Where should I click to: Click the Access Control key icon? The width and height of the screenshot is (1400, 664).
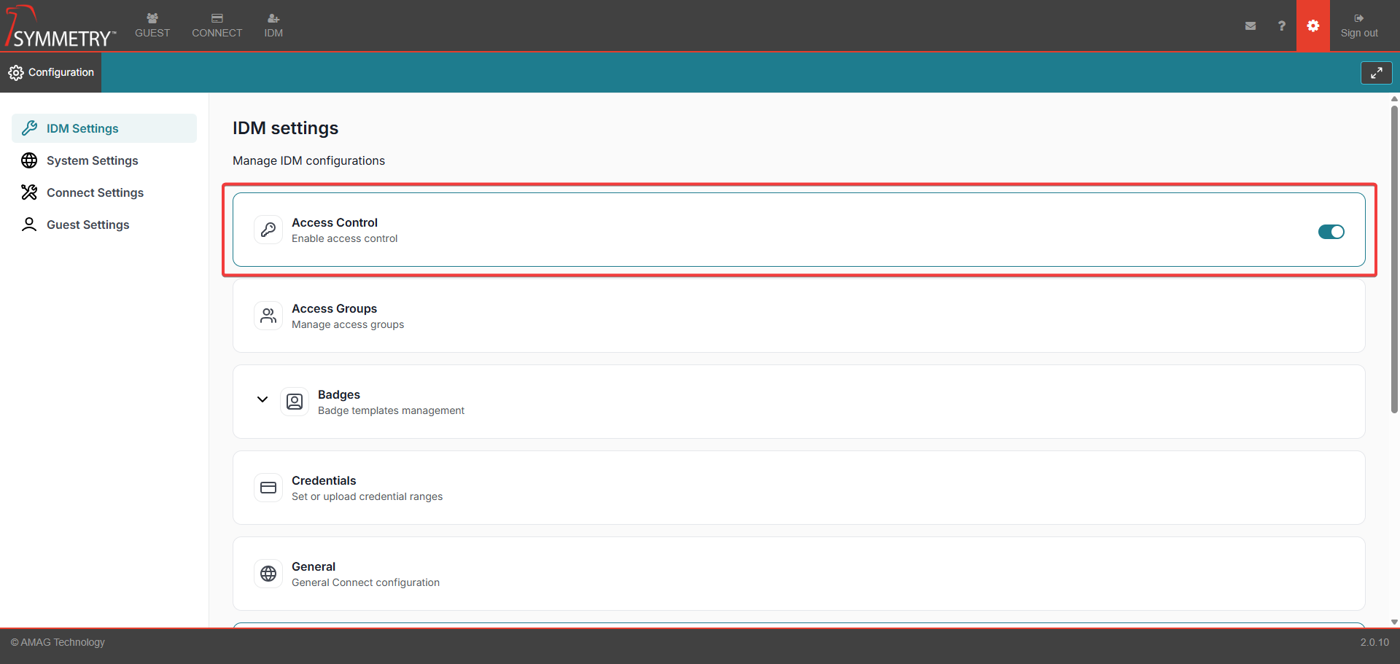(x=268, y=230)
